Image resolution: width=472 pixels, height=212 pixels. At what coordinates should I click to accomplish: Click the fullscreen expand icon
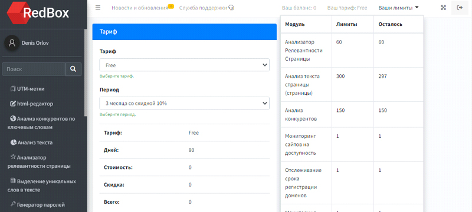tap(443, 8)
